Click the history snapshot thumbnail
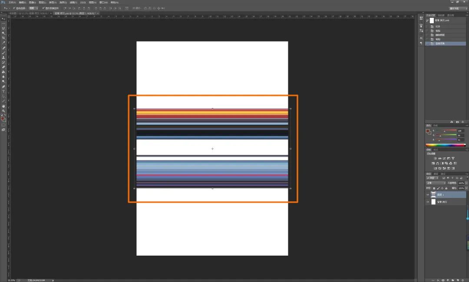 coord(432,20)
